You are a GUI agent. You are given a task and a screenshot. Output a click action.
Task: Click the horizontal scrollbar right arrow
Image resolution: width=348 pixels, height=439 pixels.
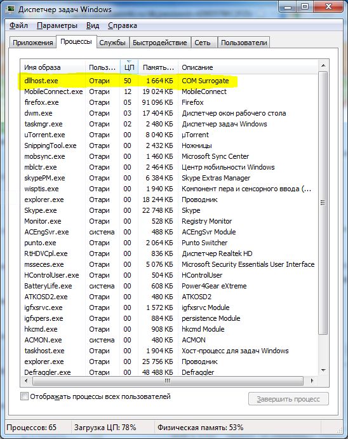click(x=312, y=381)
